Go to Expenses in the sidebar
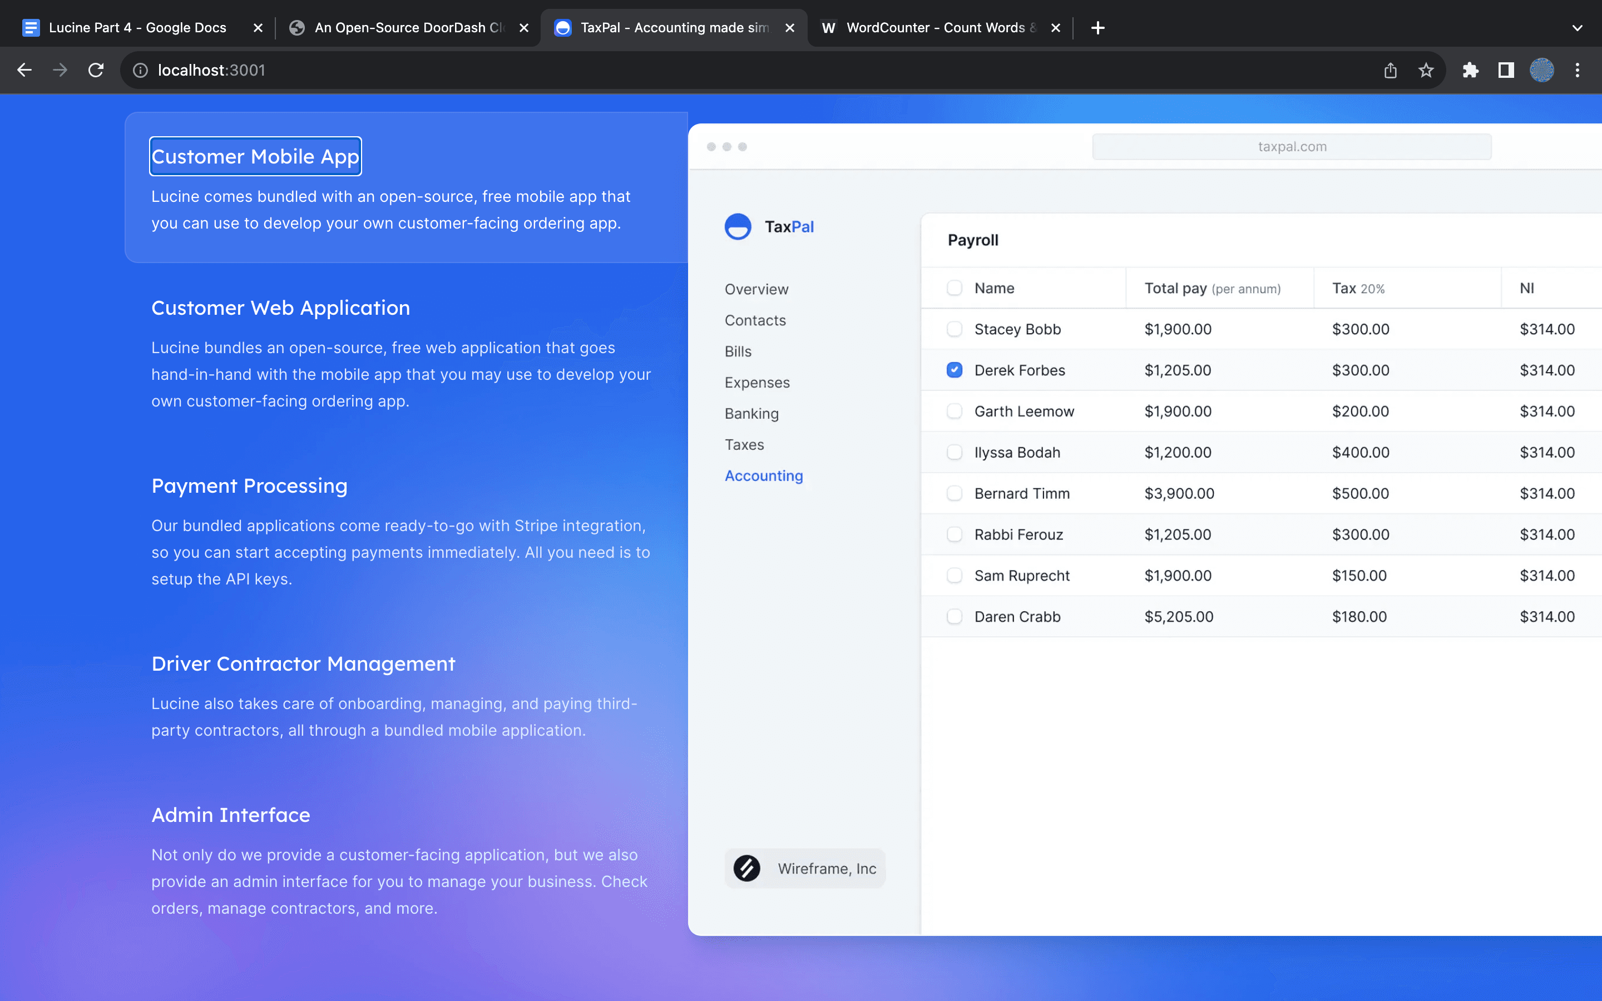 756,383
